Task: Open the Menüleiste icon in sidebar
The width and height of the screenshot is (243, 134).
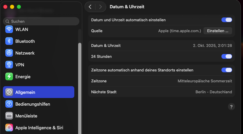Action: (x=9, y=116)
